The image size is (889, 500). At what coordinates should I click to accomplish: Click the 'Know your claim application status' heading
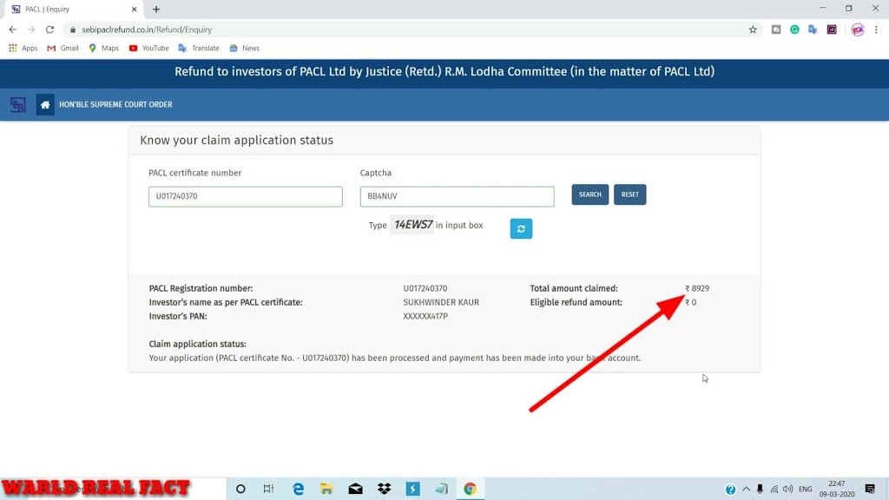pyautogui.click(x=236, y=140)
